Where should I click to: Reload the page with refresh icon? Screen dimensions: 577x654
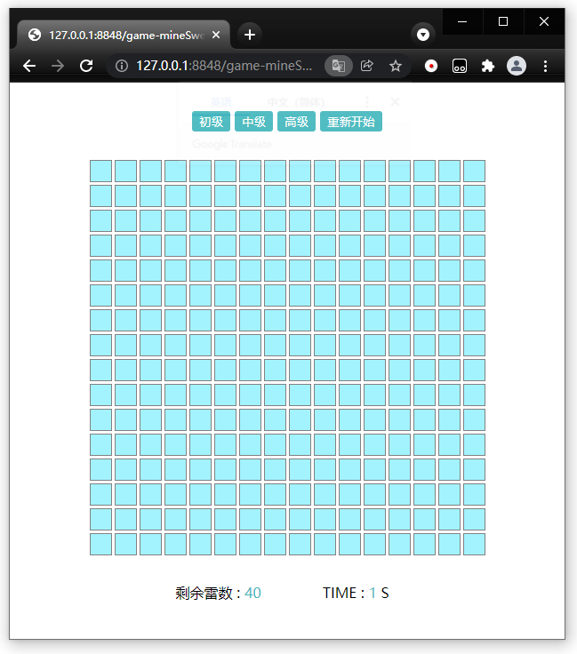pos(86,66)
